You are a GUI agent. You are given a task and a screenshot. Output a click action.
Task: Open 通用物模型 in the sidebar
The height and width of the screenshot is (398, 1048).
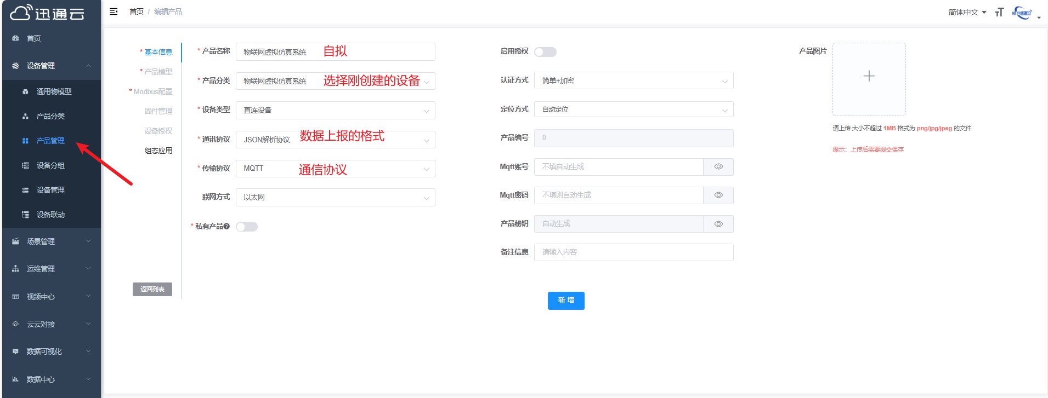(54, 91)
